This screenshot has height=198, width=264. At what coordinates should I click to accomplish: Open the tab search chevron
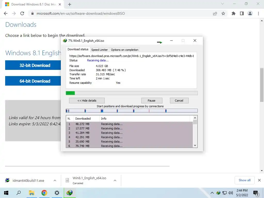point(222,4)
